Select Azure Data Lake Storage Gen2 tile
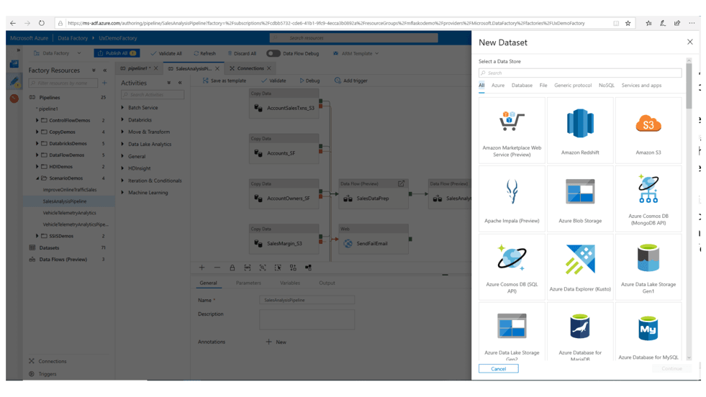 pyautogui.click(x=512, y=332)
